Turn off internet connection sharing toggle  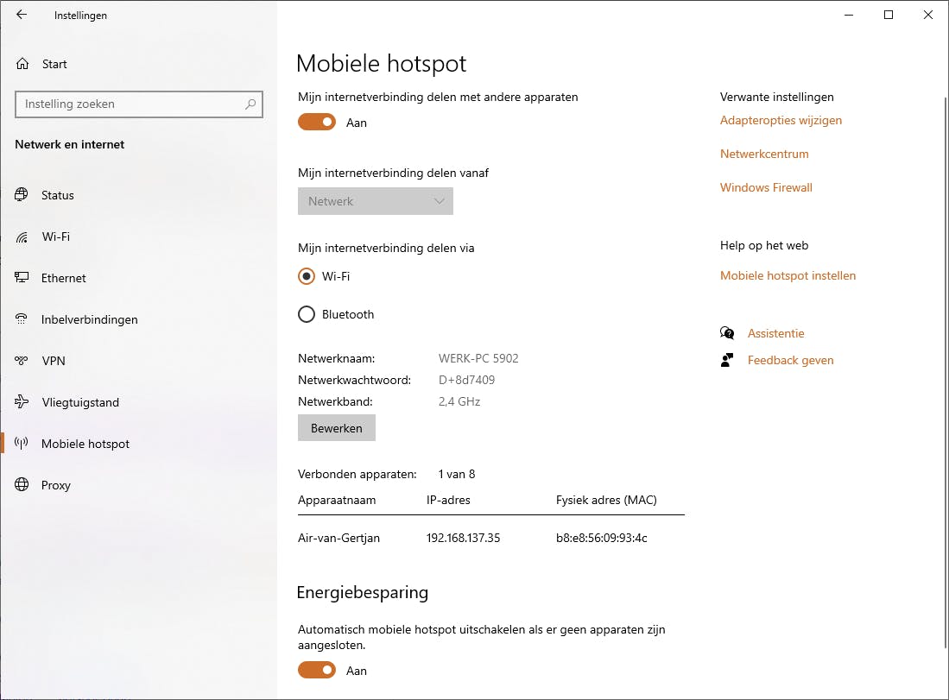[x=317, y=123]
